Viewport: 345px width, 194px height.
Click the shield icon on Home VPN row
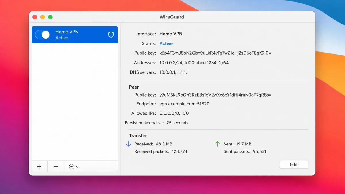[x=111, y=35]
